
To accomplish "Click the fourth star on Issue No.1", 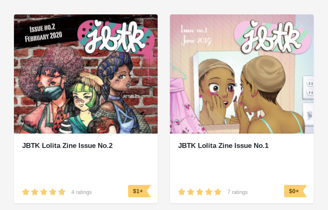I will pyautogui.click(x=209, y=192).
